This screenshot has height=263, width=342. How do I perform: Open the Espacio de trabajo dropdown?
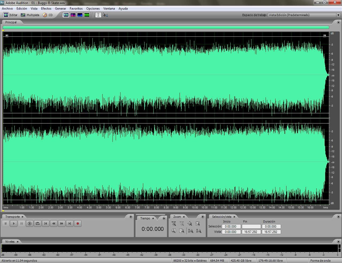coord(304,15)
